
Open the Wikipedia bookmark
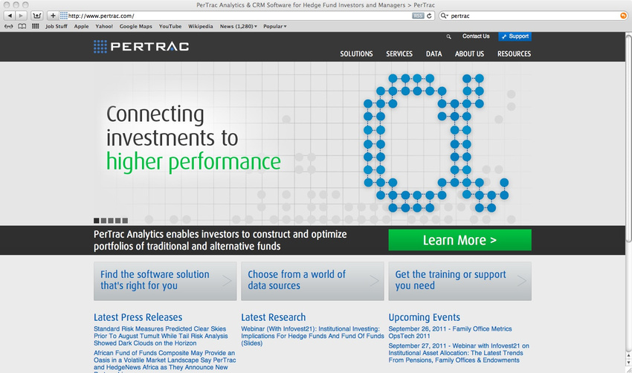click(x=200, y=26)
